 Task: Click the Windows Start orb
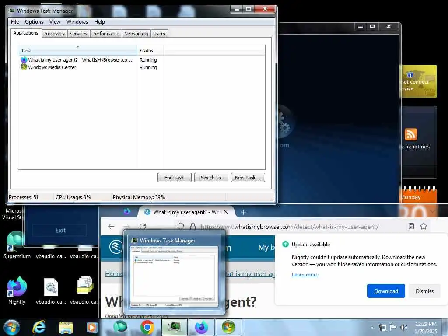pyautogui.click(x=11, y=327)
